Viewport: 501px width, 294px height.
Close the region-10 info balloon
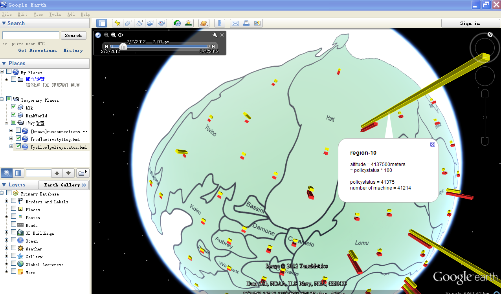pos(433,144)
